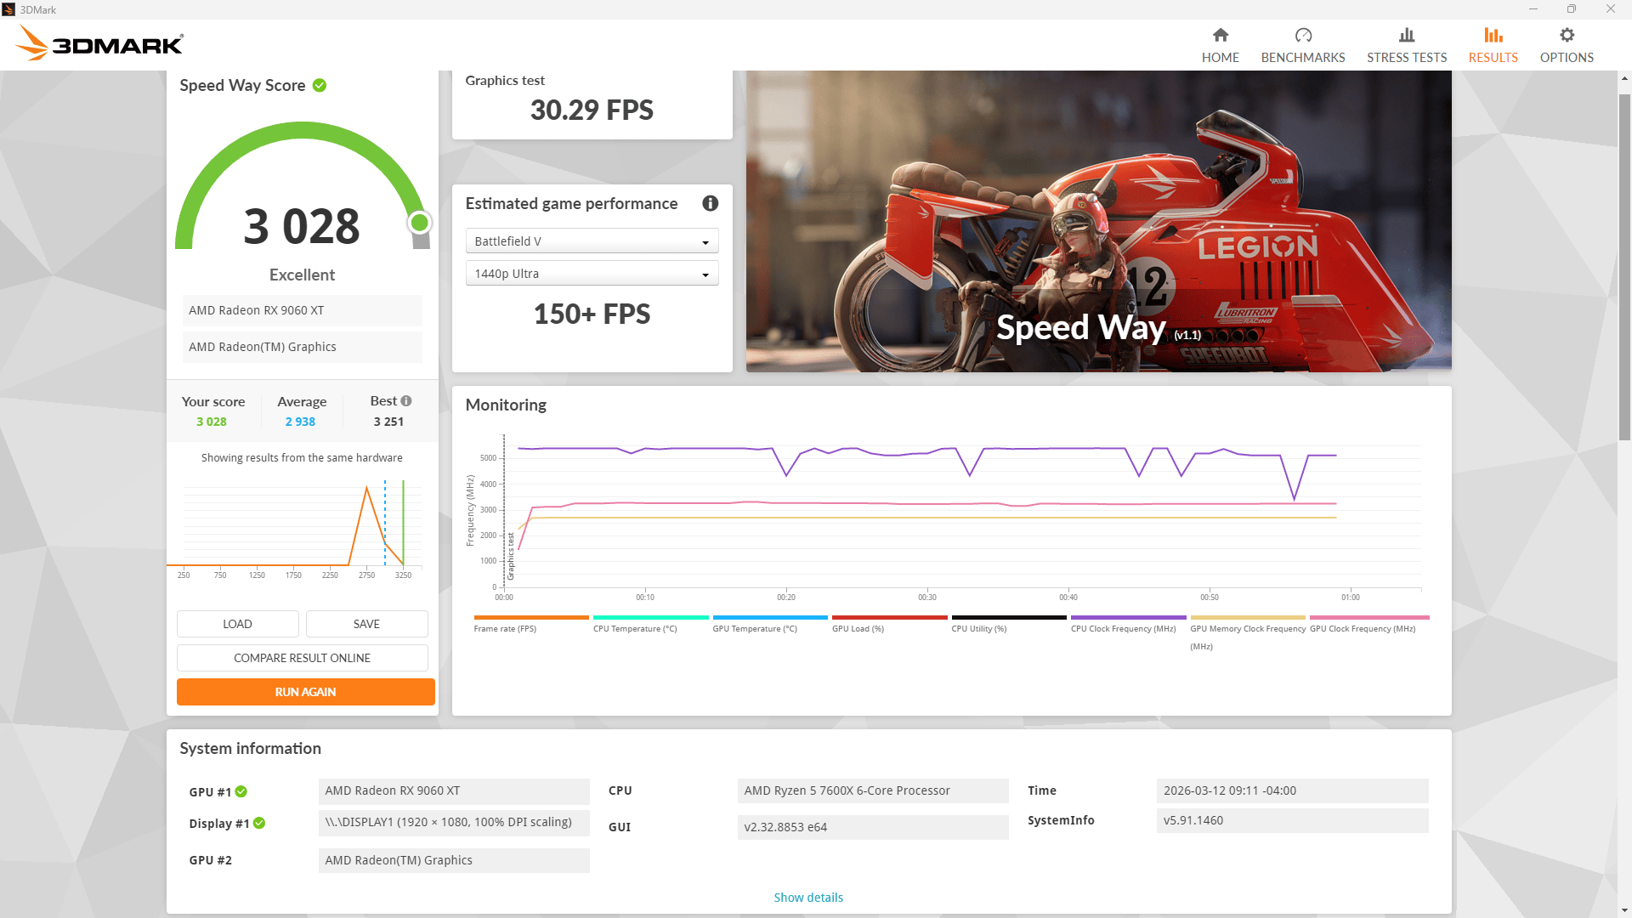
Task: Click the info icon next to Best
Action: 406,401
